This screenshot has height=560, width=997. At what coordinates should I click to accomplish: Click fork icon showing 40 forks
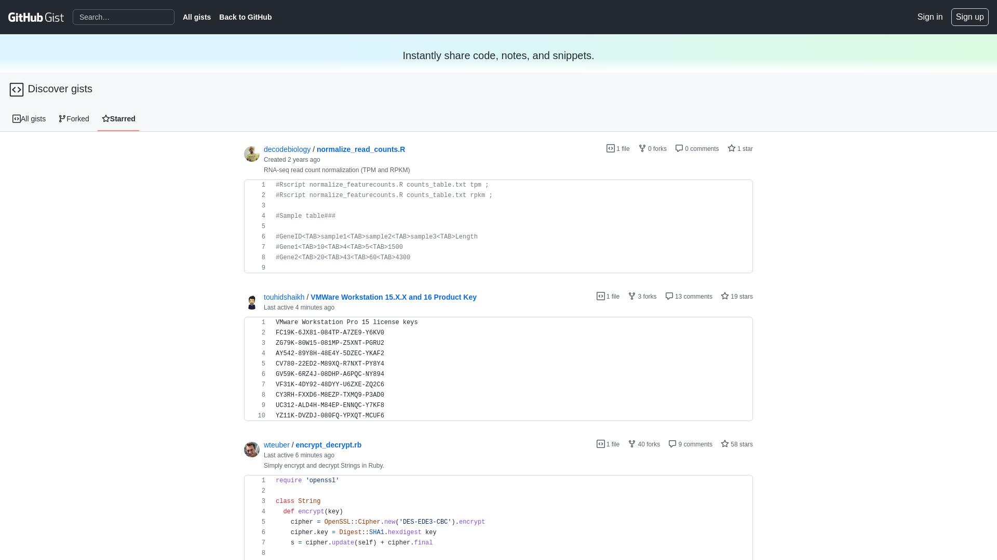tap(632, 444)
